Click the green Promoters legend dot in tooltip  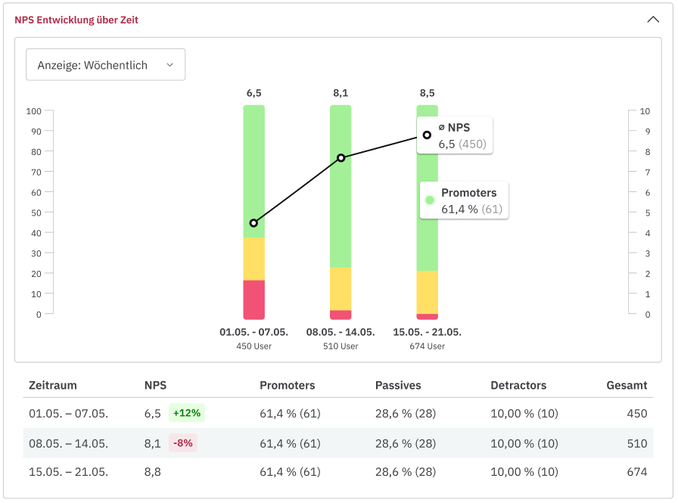pos(430,200)
